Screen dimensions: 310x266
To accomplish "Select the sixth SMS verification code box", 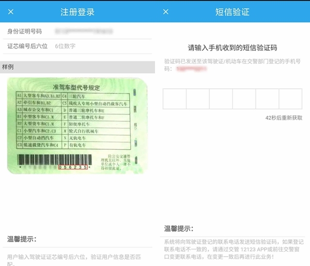I will [x=290, y=99].
